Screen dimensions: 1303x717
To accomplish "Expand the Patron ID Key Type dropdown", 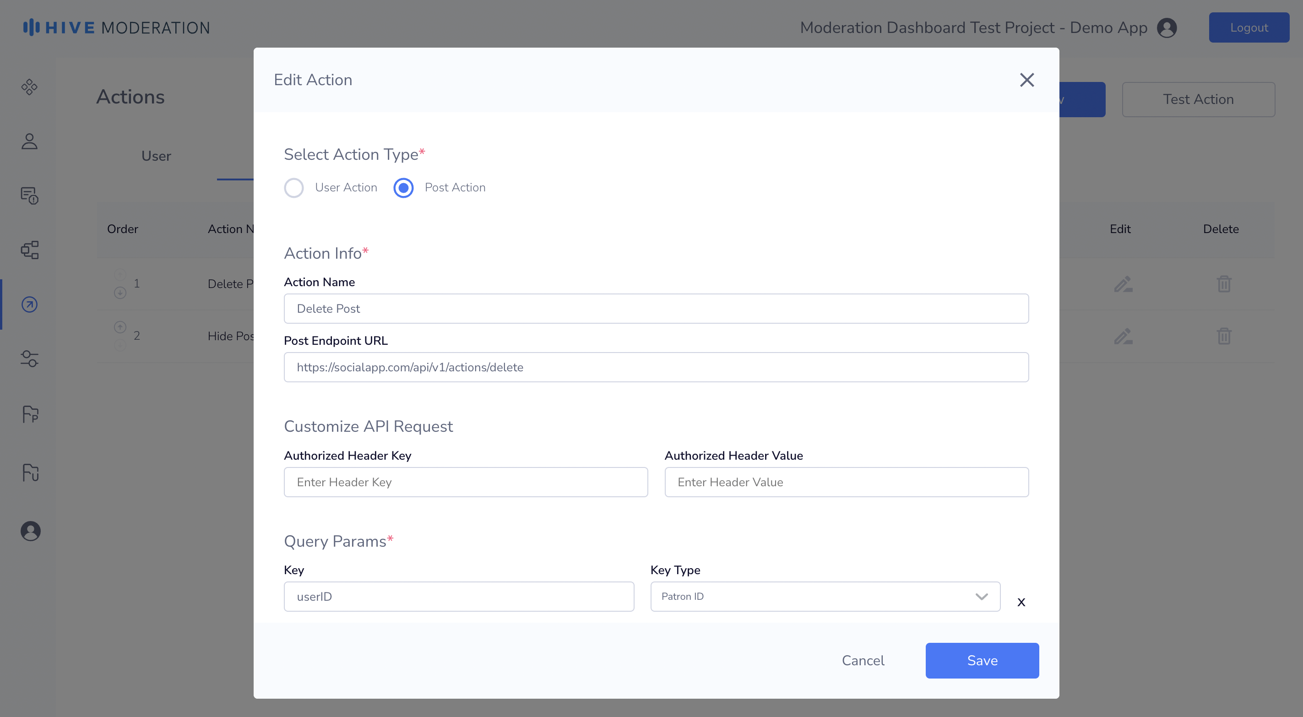I will (x=825, y=597).
